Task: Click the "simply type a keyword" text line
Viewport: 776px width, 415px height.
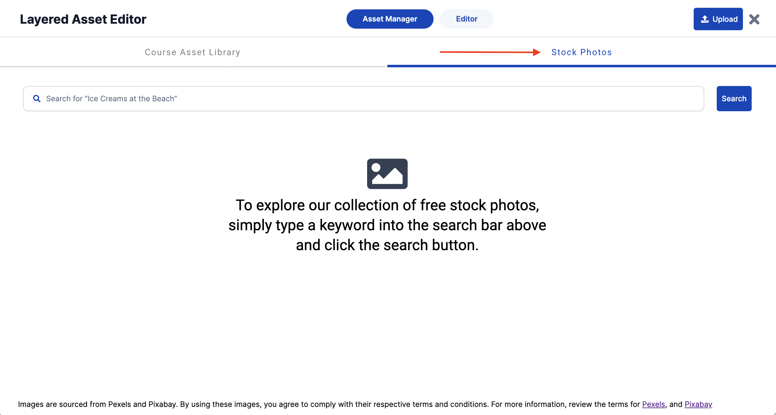Action: (x=387, y=225)
